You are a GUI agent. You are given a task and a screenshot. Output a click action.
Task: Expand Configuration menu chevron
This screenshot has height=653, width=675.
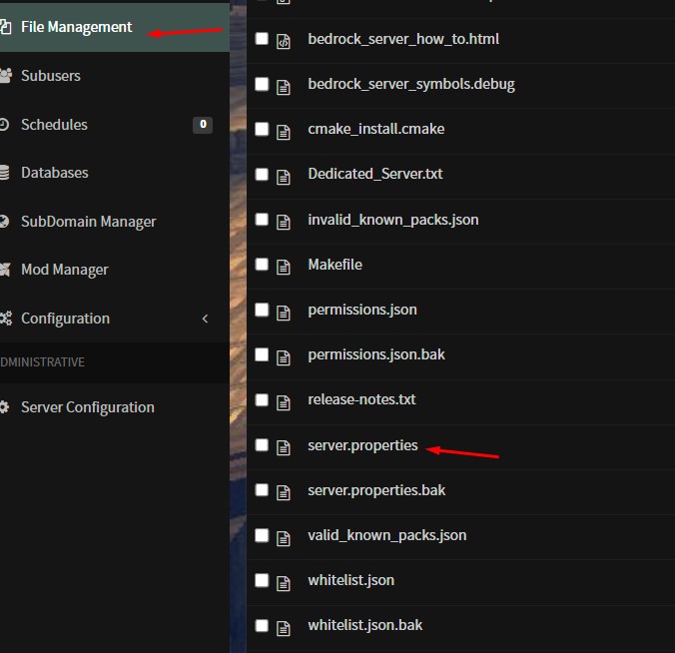[x=205, y=319]
